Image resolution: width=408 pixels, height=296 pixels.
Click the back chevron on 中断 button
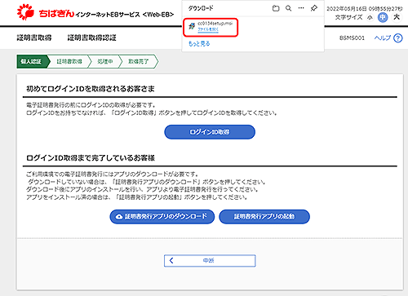click(x=171, y=260)
